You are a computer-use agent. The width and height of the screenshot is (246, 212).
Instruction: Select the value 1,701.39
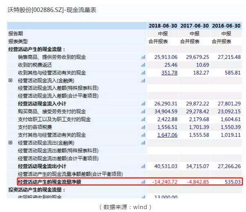pyautogui.click(x=199, y=127)
